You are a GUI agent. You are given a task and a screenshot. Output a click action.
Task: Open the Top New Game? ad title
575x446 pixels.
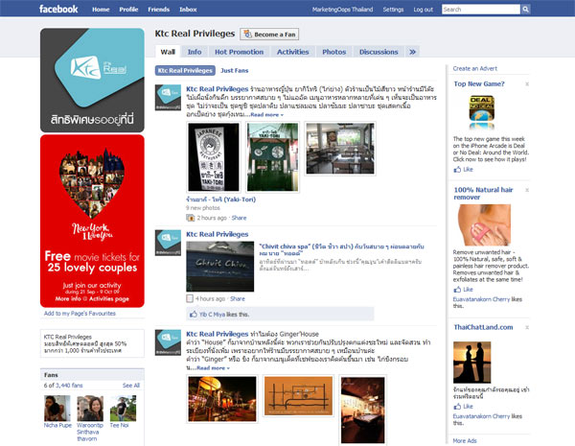click(x=479, y=83)
